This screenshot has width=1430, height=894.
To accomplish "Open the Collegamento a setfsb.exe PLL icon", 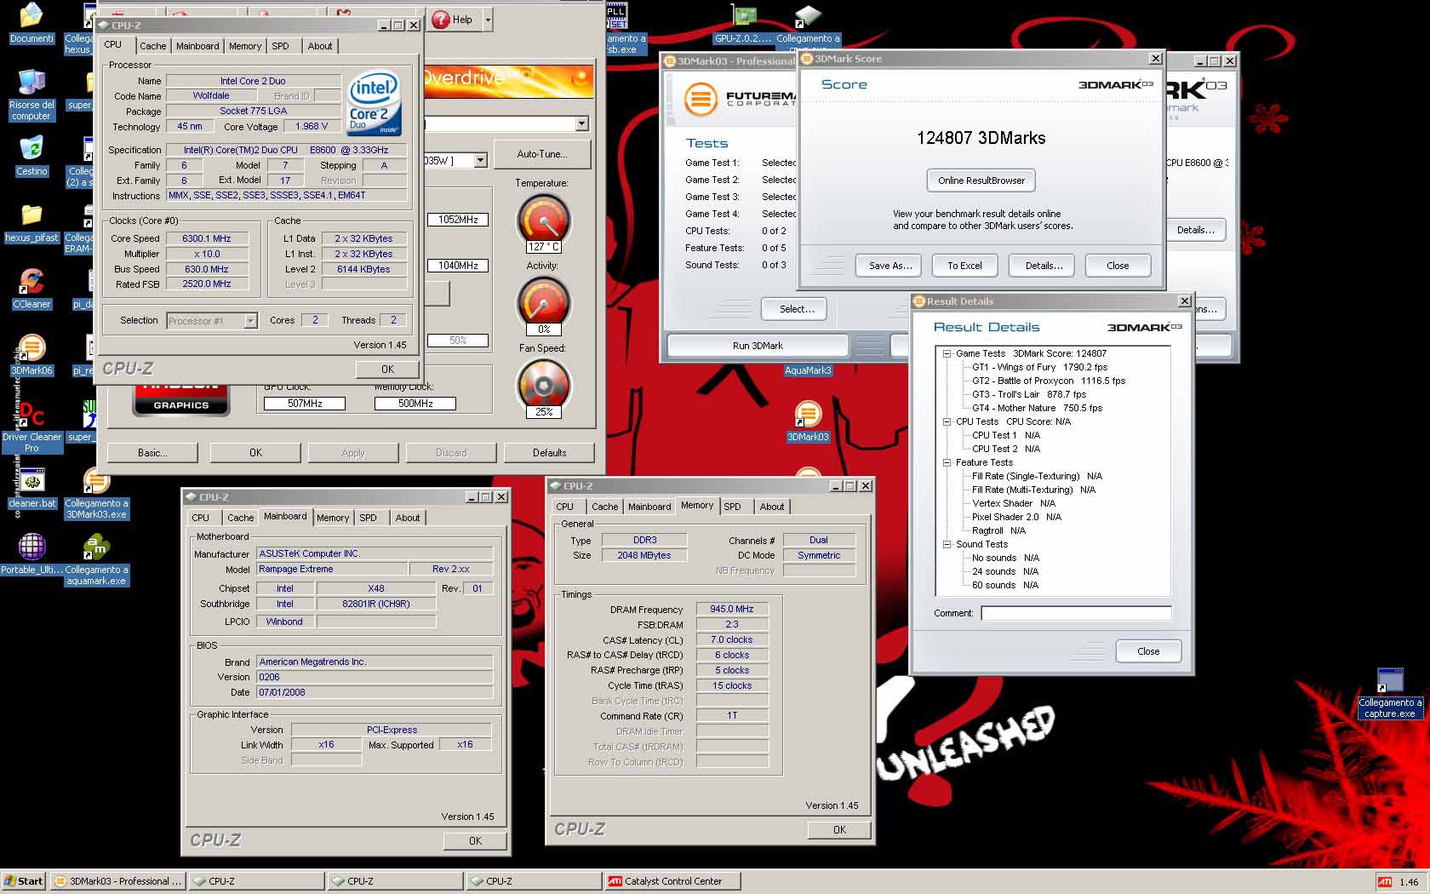I will (617, 17).
